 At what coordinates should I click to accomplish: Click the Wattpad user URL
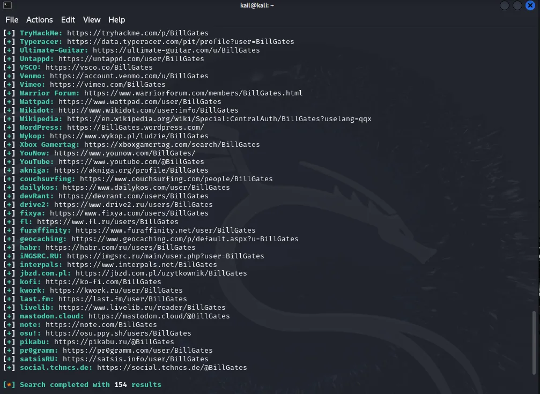(140, 102)
